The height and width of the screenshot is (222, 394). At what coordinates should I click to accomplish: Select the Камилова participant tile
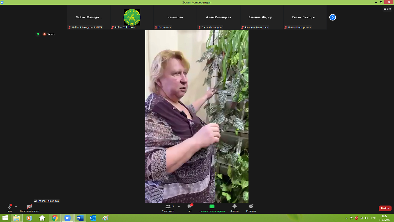pos(175,17)
